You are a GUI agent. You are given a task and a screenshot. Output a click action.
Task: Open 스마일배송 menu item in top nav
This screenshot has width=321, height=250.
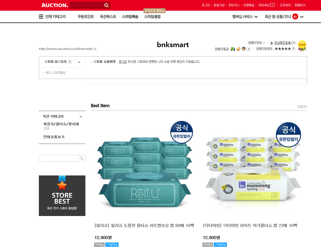(130, 17)
